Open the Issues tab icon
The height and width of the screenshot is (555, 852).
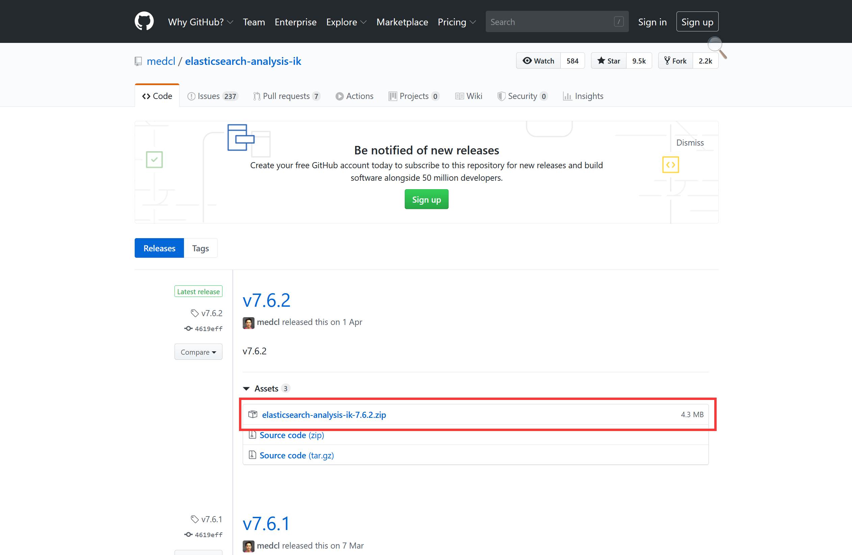tap(192, 96)
